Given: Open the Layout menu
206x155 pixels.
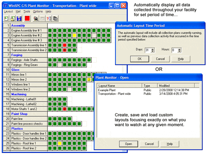Looking at the screenshot, I should click(x=8, y=11).
